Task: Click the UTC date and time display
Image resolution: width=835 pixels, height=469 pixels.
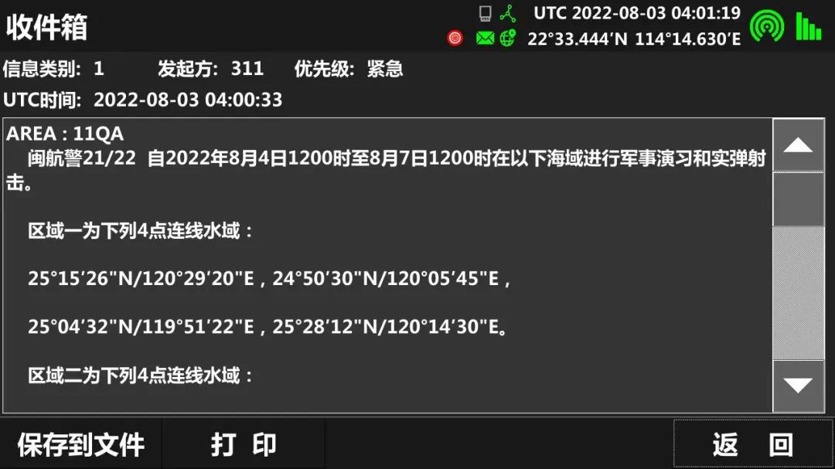Action: coord(637,13)
